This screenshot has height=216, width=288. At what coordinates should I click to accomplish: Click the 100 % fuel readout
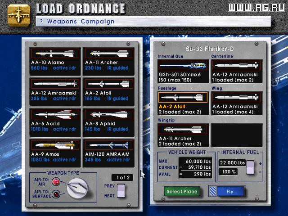(x=228, y=172)
